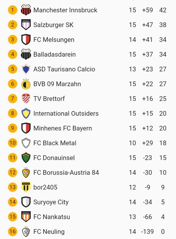This screenshot has width=176, height=239.
Task: Click FC Neuling's soccer ball crest
Action: click(x=26, y=232)
